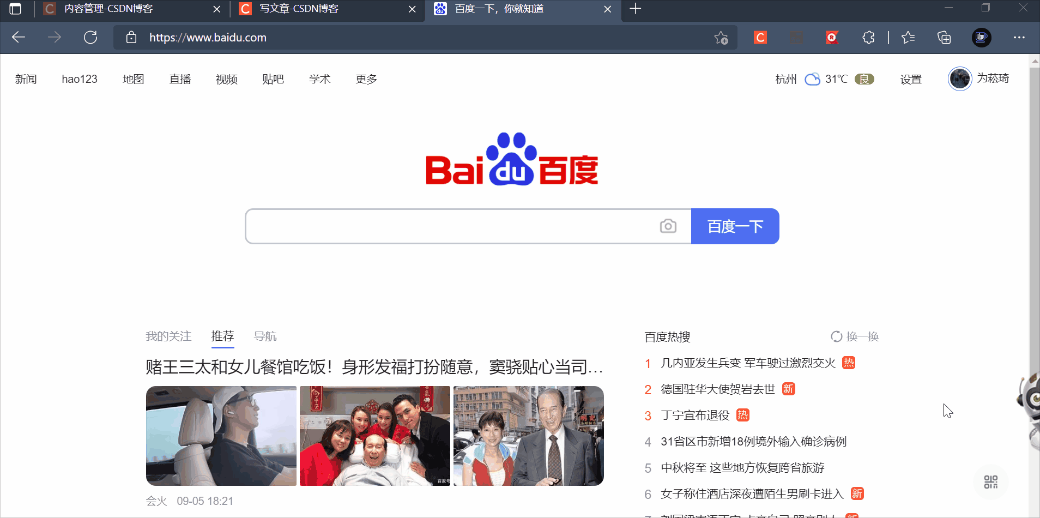Open the 地图 link
The height and width of the screenshot is (518, 1040).
click(134, 79)
